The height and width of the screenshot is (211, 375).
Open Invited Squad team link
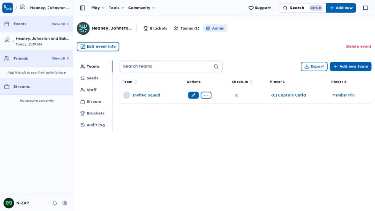coord(146,95)
